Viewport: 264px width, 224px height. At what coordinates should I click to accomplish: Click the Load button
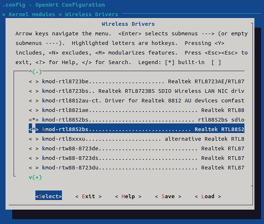pyautogui.click(x=208, y=197)
